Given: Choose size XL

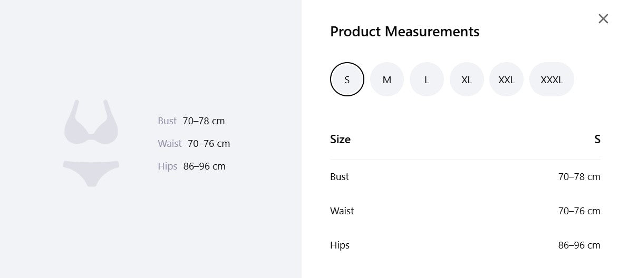Looking at the screenshot, I should click(x=467, y=80).
